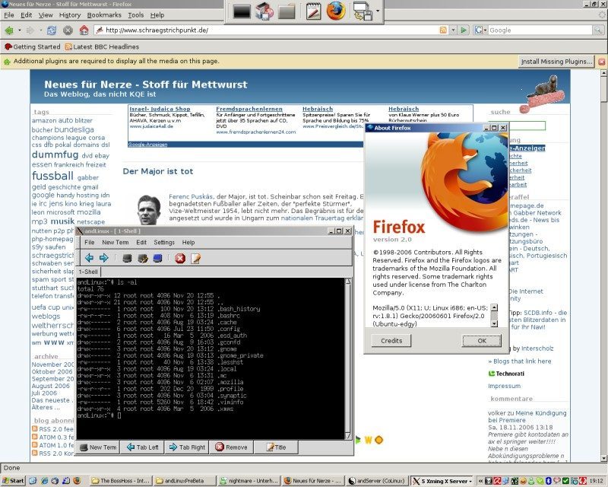608x487 pixels.
Task: Open the software/CD package icon in the top launcher panel
Action: pyautogui.click(x=264, y=11)
